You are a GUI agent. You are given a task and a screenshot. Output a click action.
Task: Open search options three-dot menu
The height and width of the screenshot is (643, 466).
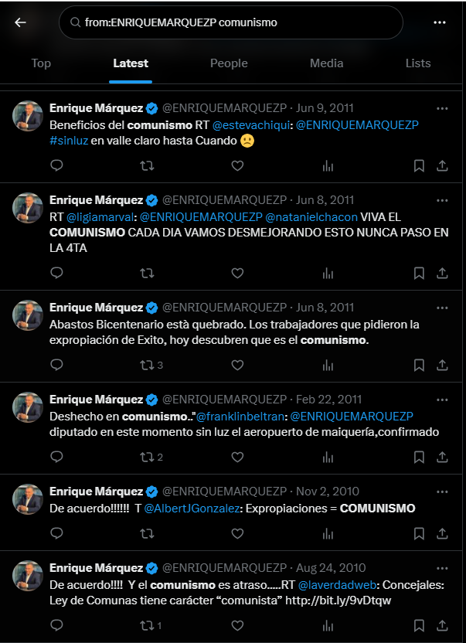[439, 22]
